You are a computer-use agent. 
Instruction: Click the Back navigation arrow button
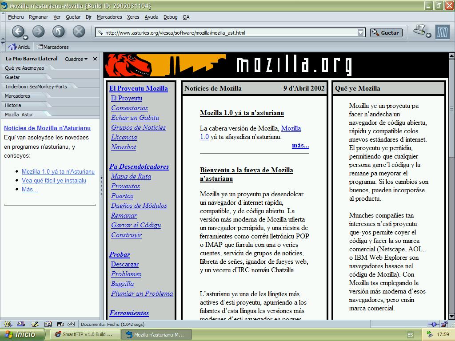pyautogui.click(x=18, y=32)
